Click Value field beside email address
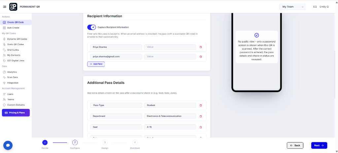The height and width of the screenshot is (153, 338). pyautogui.click(x=170, y=57)
